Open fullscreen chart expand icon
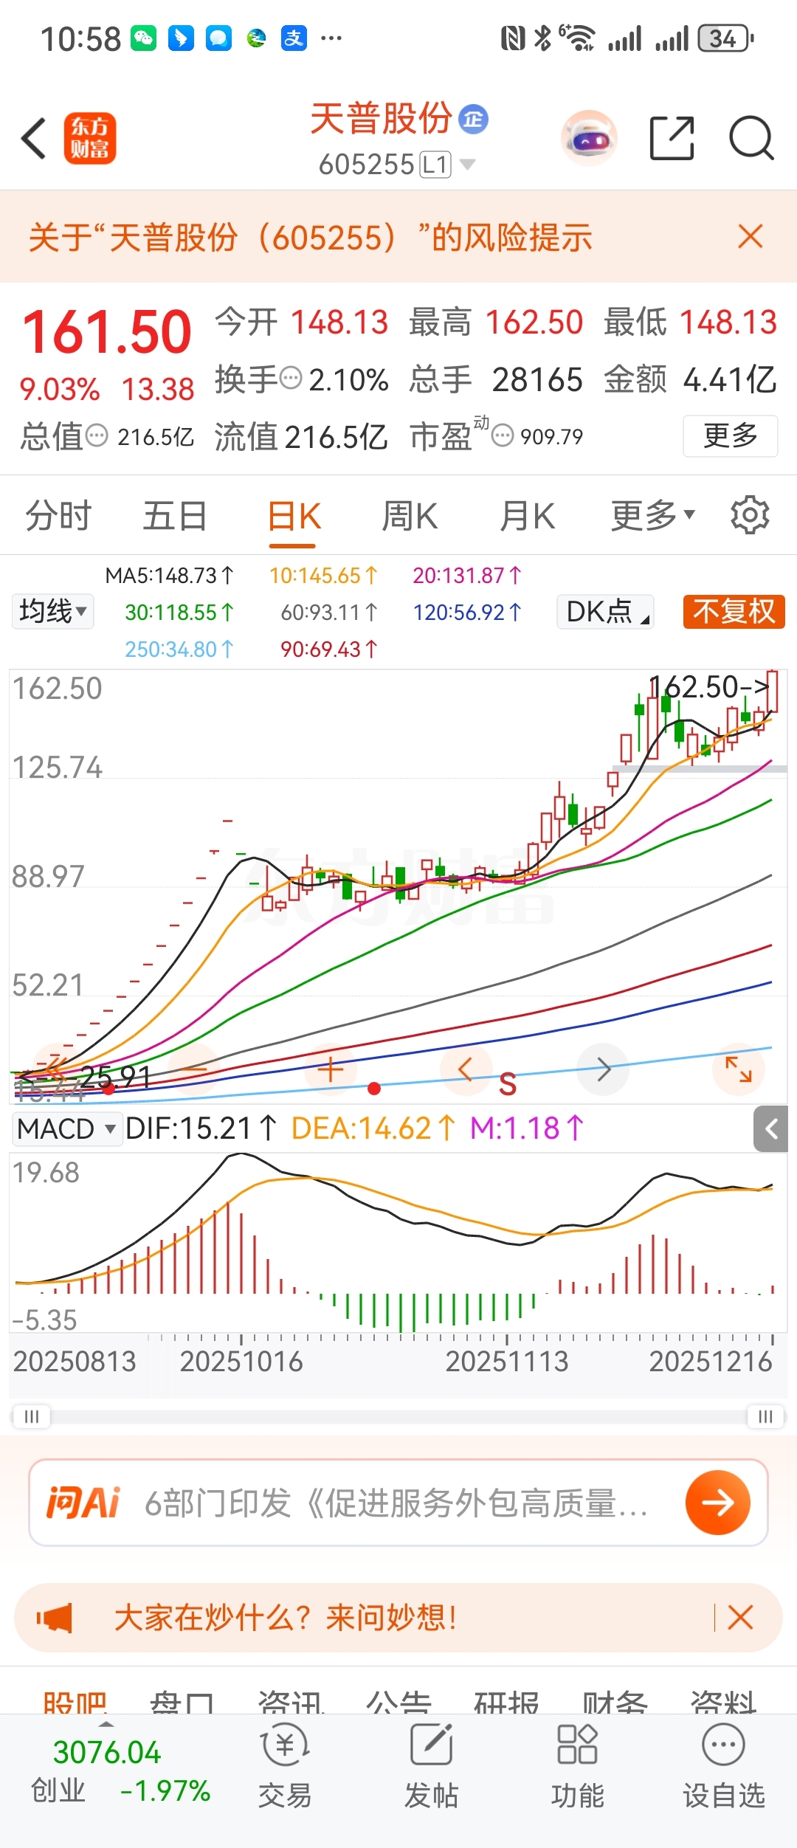This screenshot has height=1848, width=797. [738, 1069]
